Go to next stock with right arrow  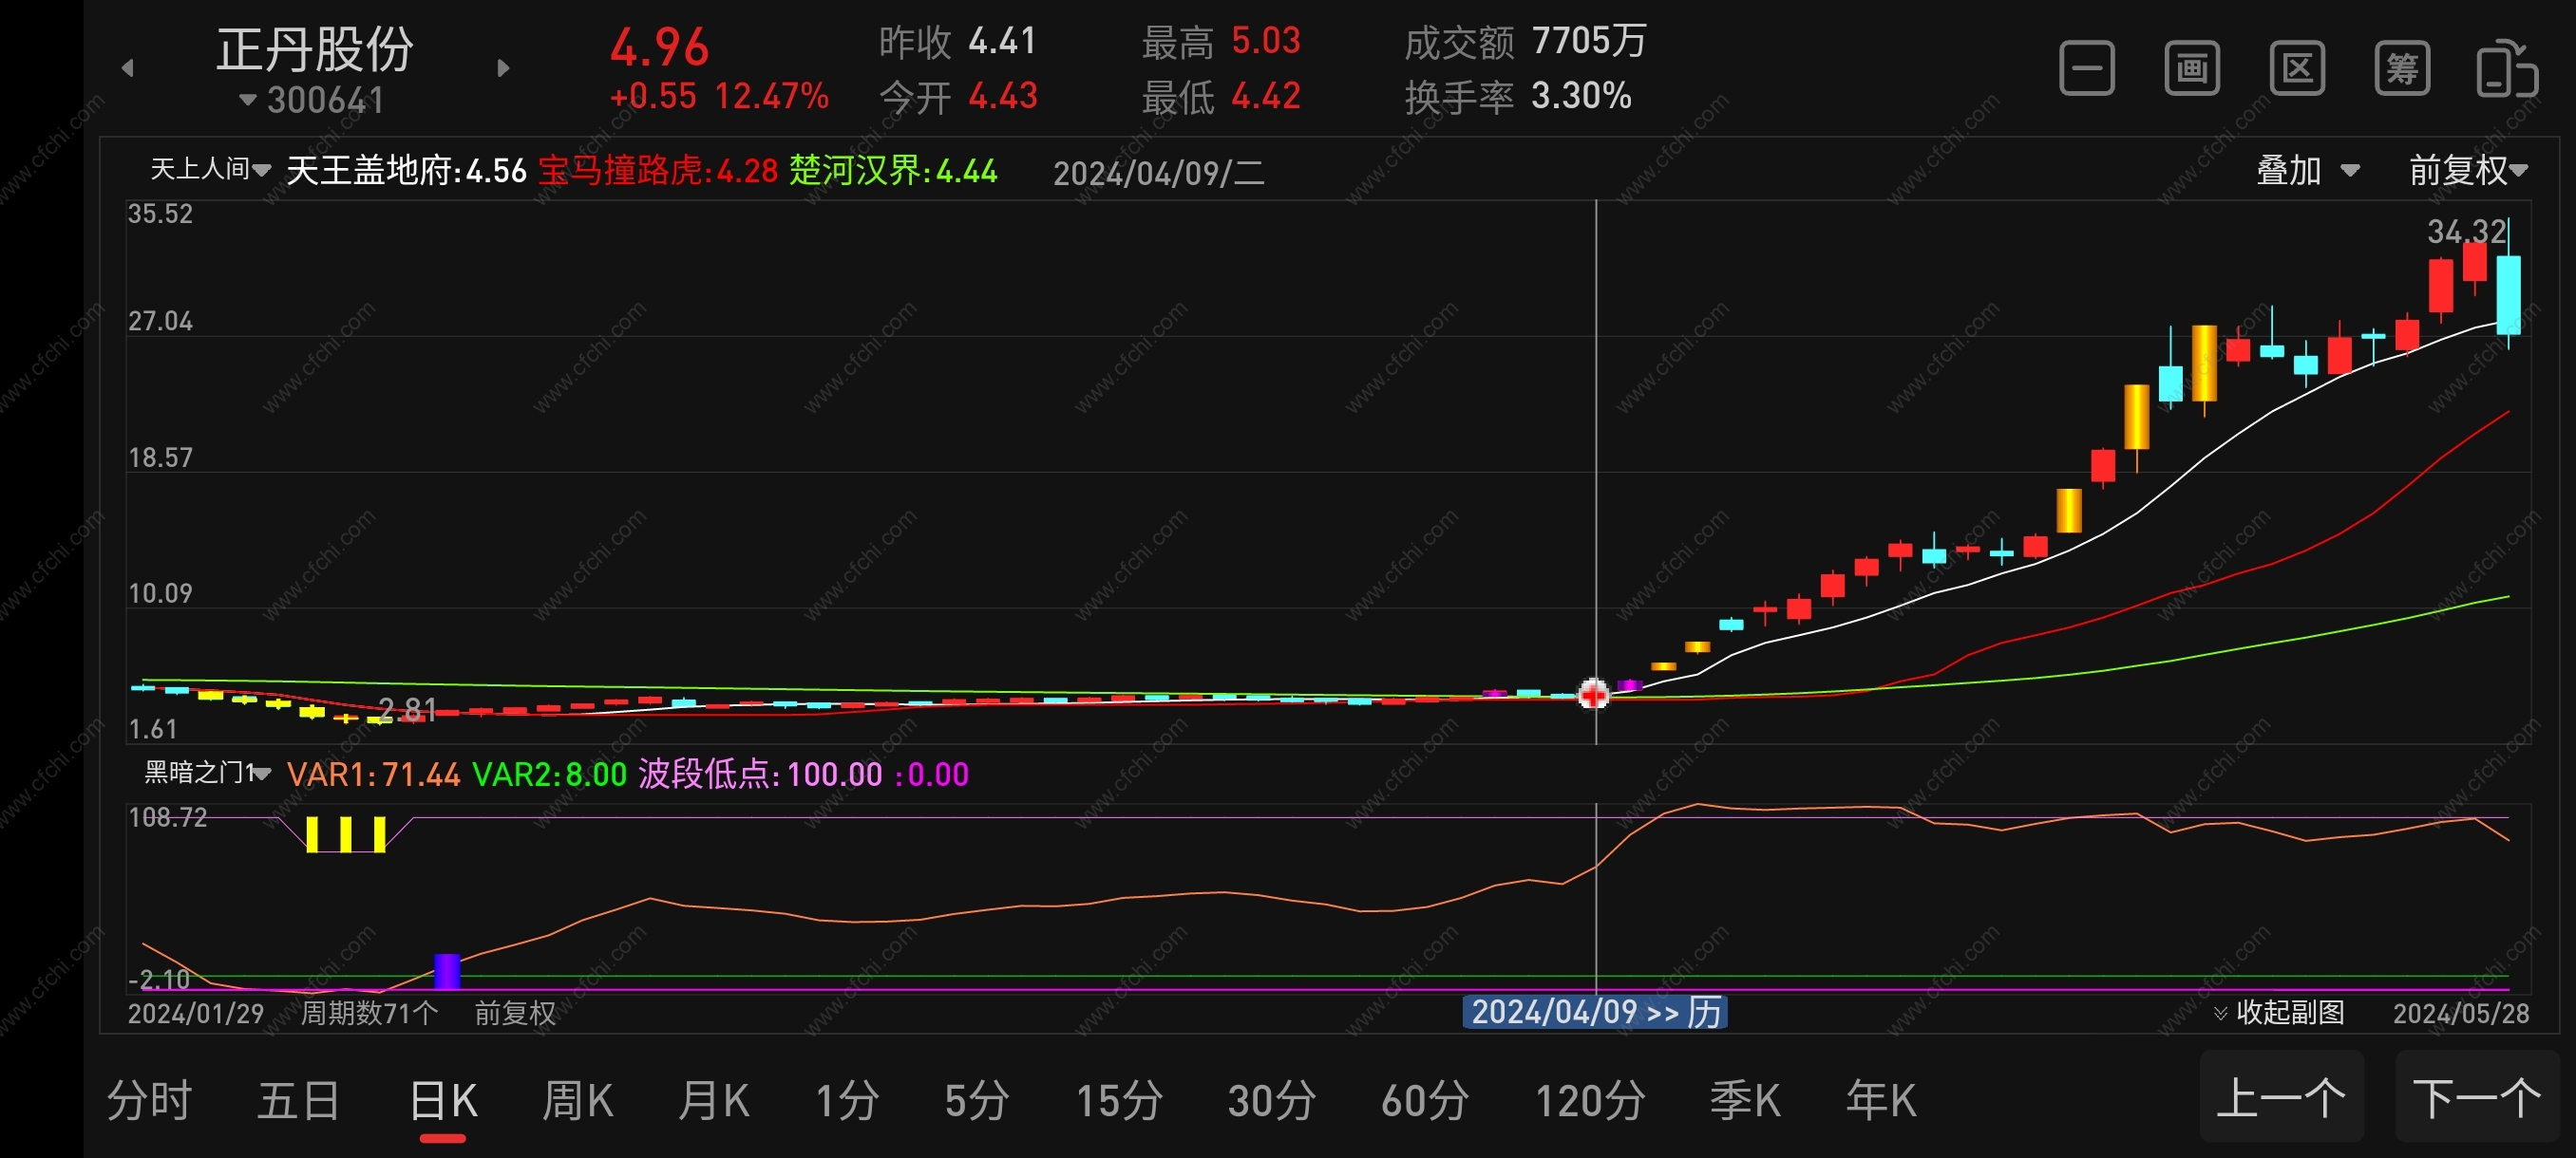pos(503,69)
